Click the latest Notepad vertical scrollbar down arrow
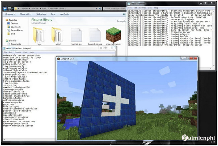Screen dimensions: 218x146 click(x=214, y=66)
